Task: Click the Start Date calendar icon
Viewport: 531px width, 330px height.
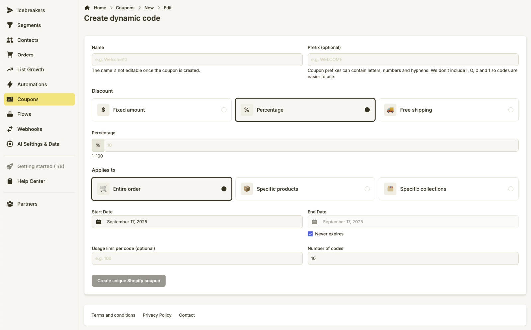Action: (x=99, y=222)
